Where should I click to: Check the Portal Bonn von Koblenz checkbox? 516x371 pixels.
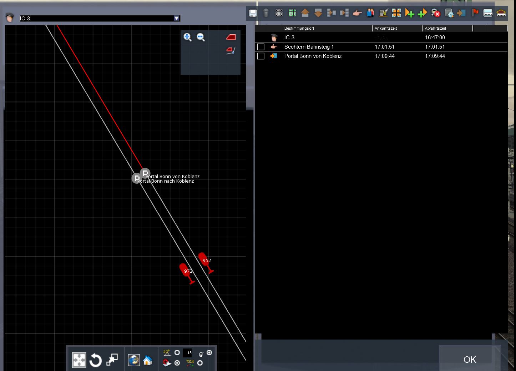[261, 56]
